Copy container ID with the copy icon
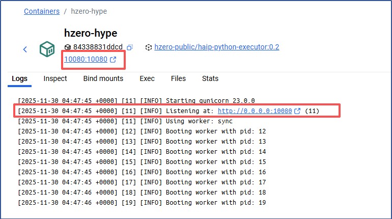 point(130,47)
